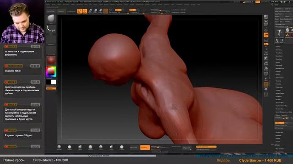Select the SimpleBrush S tool icon
Viewport: 293px width, 164px height.
point(288,35)
